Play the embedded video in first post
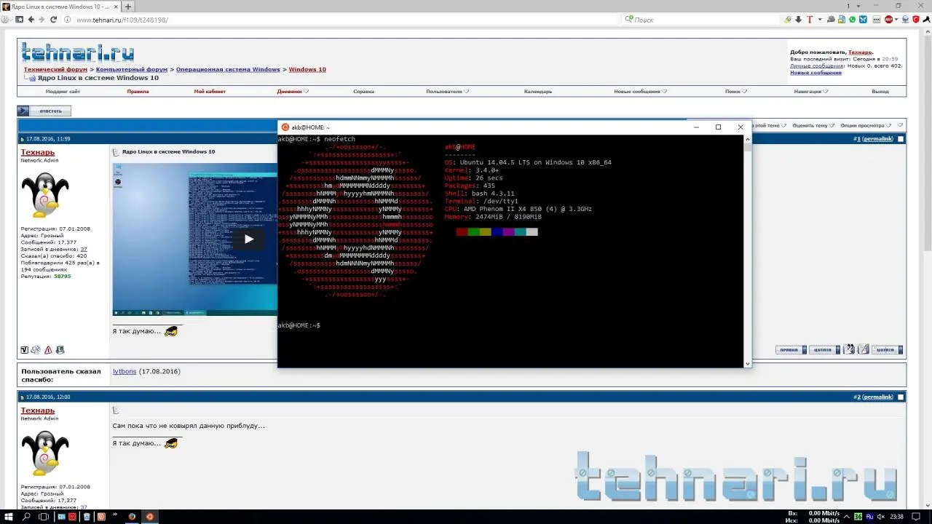This screenshot has height=524, width=932. pyautogui.click(x=248, y=239)
